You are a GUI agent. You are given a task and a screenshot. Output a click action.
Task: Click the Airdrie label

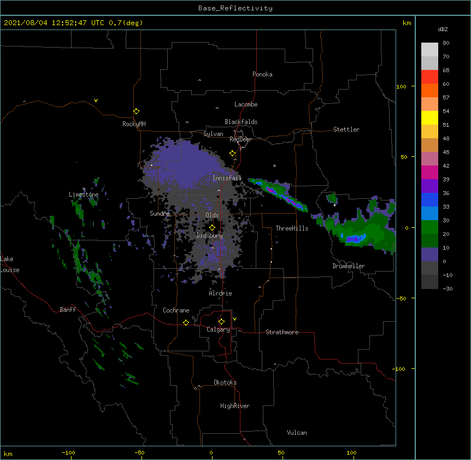point(221,293)
